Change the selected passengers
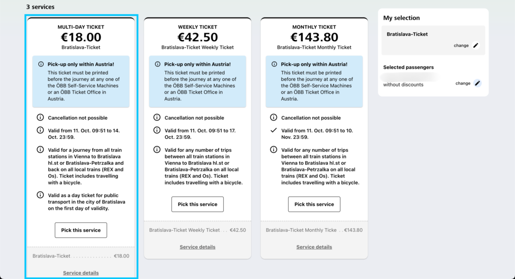The height and width of the screenshot is (279, 515). (463, 83)
